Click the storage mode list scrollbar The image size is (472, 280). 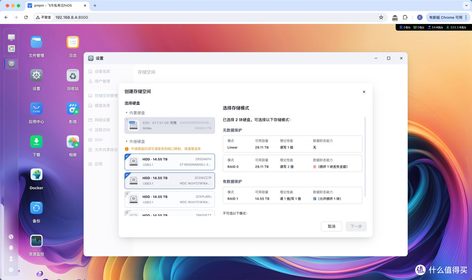point(365,156)
